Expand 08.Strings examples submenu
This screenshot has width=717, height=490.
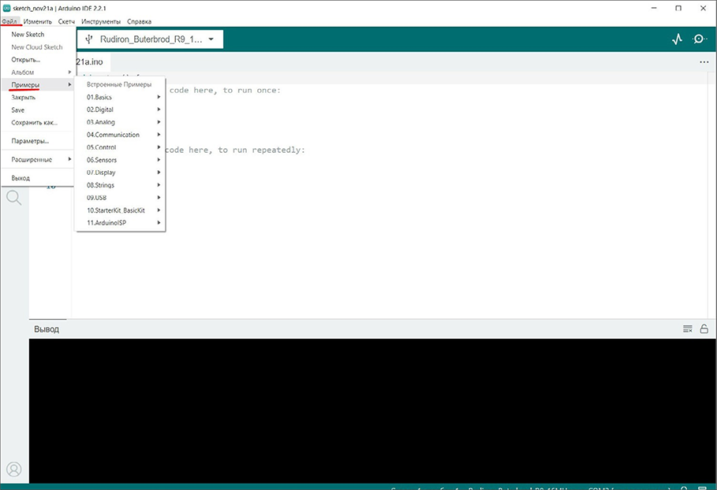[120, 185]
